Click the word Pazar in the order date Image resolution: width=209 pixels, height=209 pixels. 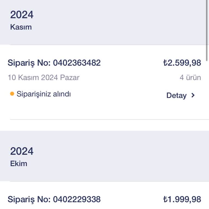(x=70, y=78)
